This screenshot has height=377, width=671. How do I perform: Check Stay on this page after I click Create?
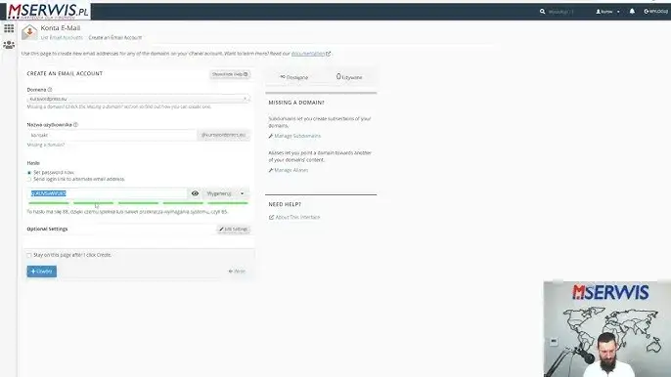pos(29,255)
